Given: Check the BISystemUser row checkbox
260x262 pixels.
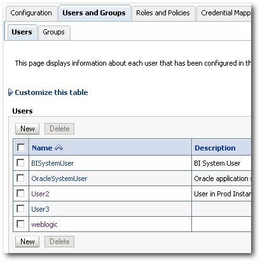Looking at the screenshot, I should point(20,163).
